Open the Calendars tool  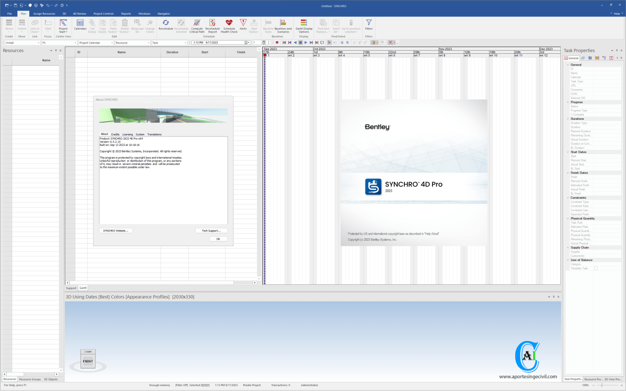80,26
